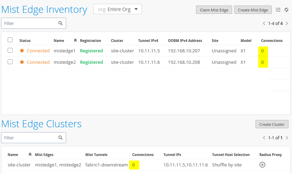Click mistedge1 model X1 cell
The image size is (292, 173).
click(243, 51)
